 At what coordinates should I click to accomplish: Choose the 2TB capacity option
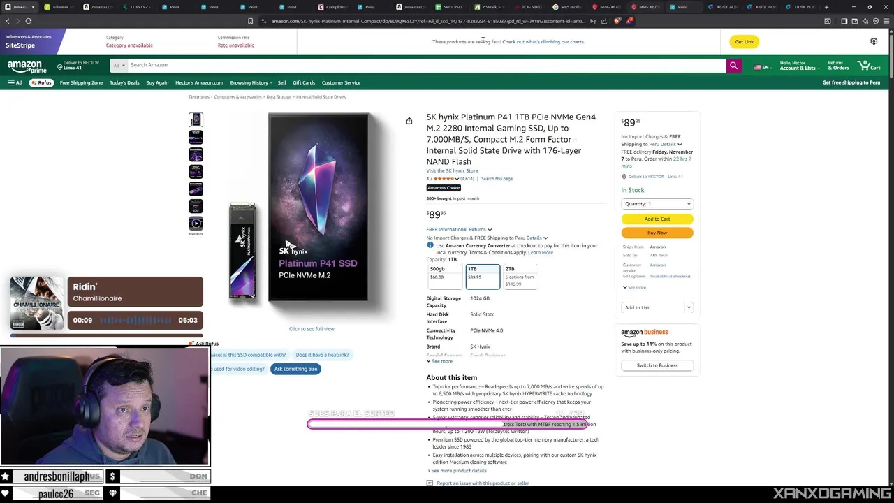521,276
